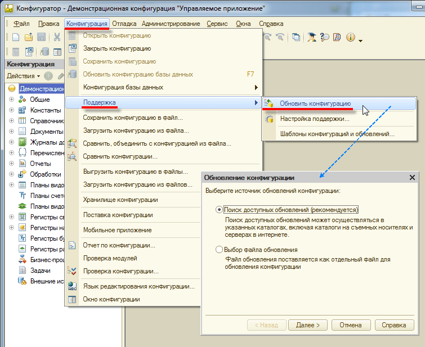
Task: Open the Сервис menu
Action: pos(217,24)
